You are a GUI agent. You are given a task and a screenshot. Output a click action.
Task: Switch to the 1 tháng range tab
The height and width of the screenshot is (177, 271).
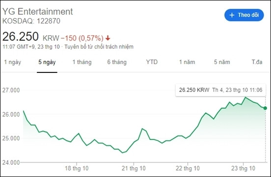[x=82, y=62]
